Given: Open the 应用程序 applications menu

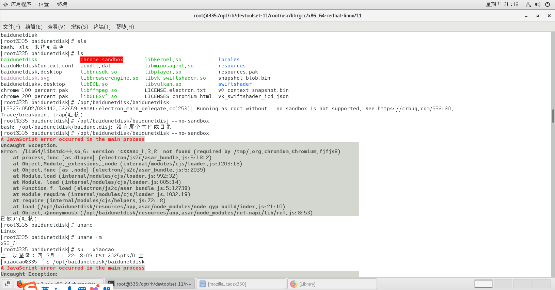Looking at the screenshot, I should pyautogui.click(x=21, y=4).
